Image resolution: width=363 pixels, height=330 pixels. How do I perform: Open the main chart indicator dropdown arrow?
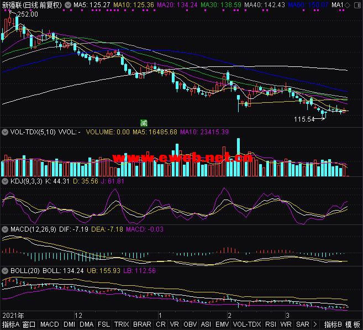point(67,5)
